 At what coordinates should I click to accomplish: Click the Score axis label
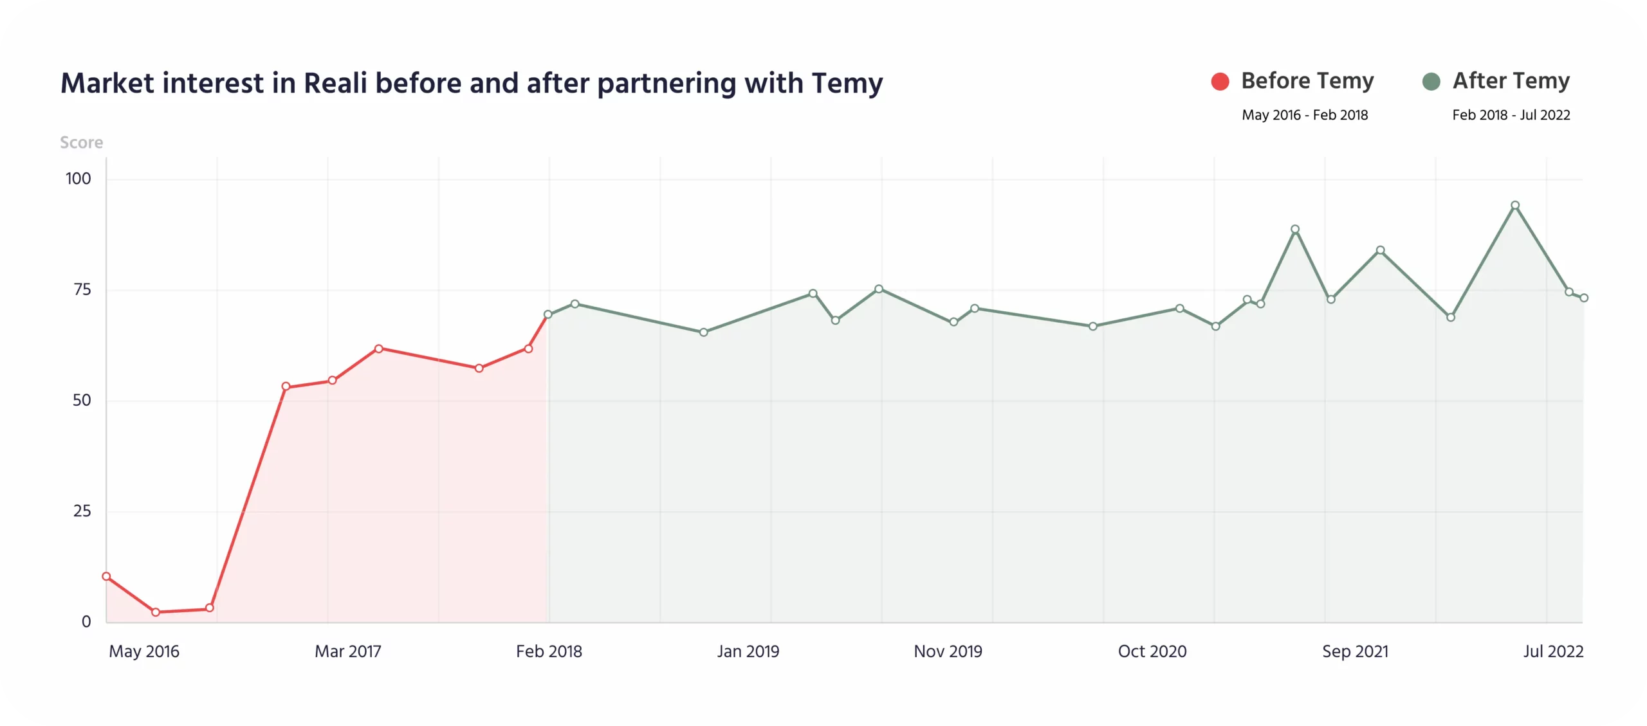point(81,143)
